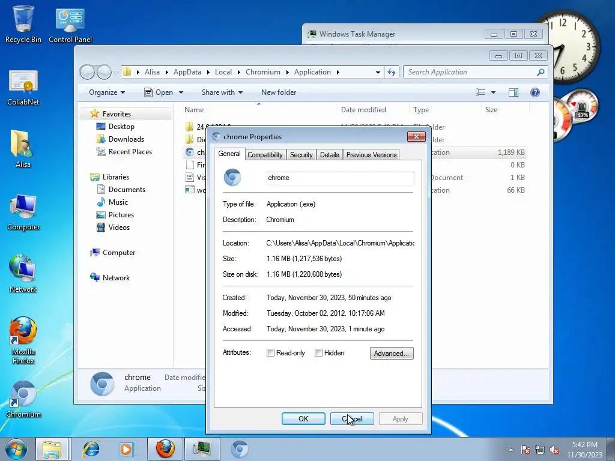Click the Chromium taskbar button
The image size is (615, 461).
pyautogui.click(x=239, y=449)
